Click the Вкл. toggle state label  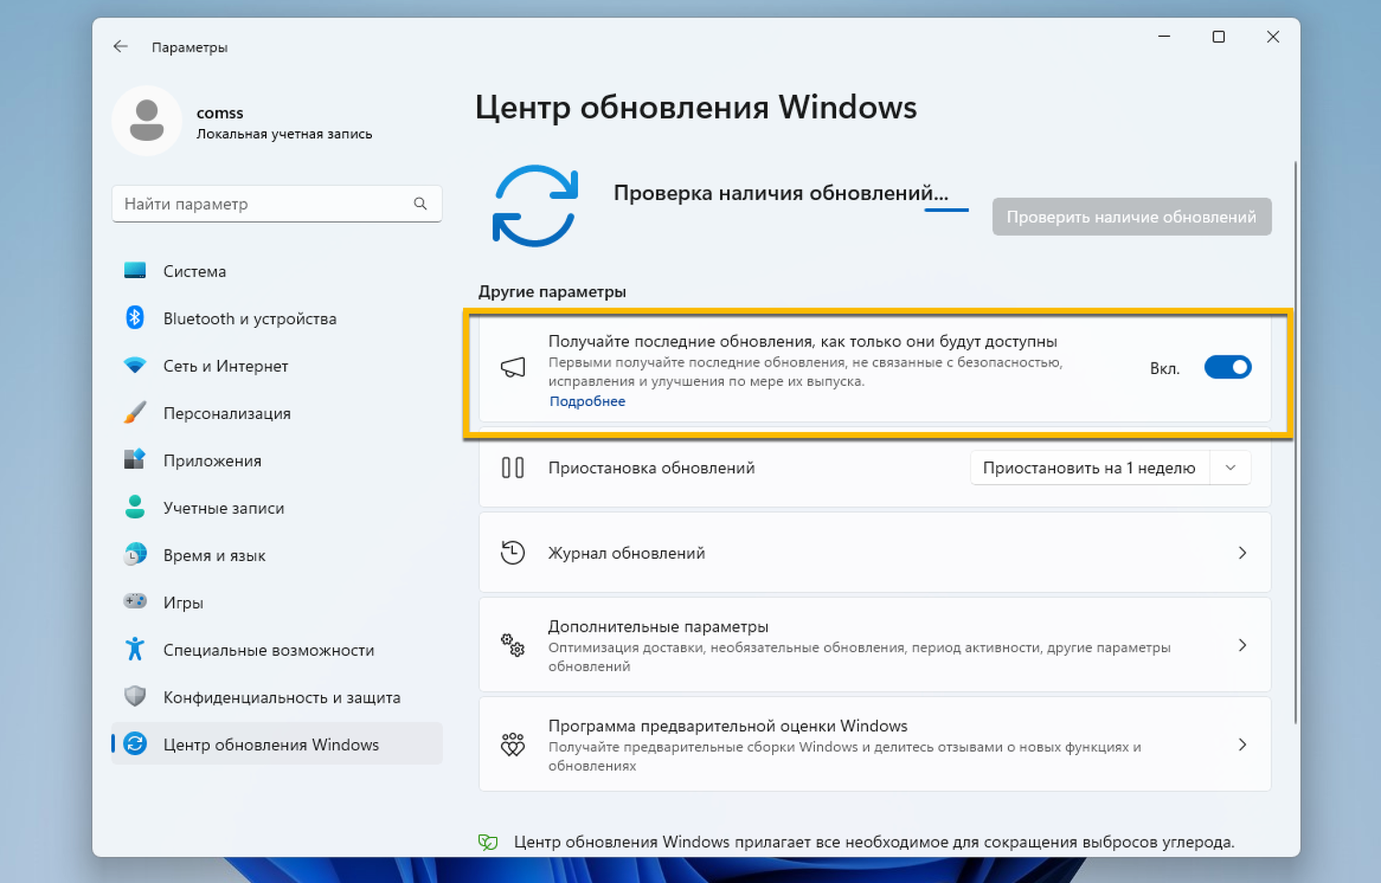point(1165,368)
